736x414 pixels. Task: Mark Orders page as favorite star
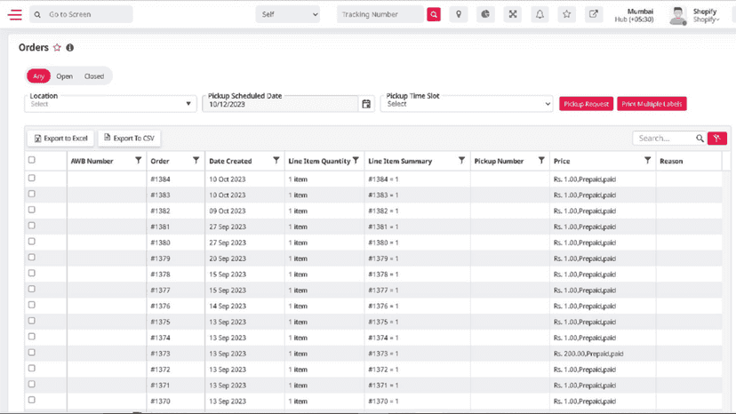click(x=57, y=47)
